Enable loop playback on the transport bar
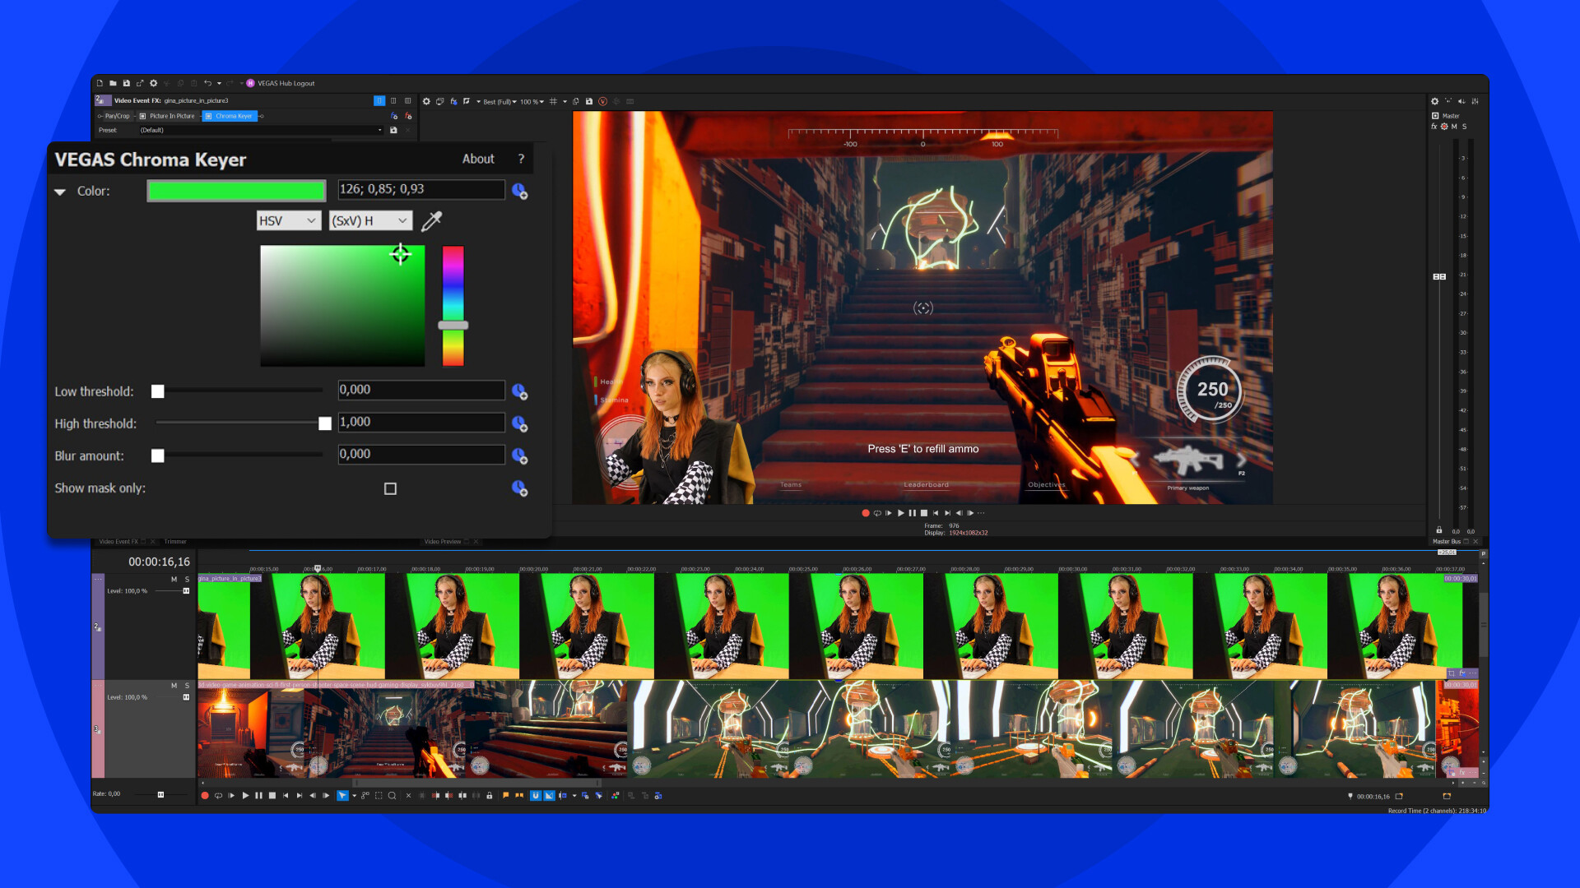 click(x=219, y=795)
